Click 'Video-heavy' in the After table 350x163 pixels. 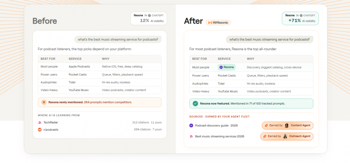coord(201,92)
